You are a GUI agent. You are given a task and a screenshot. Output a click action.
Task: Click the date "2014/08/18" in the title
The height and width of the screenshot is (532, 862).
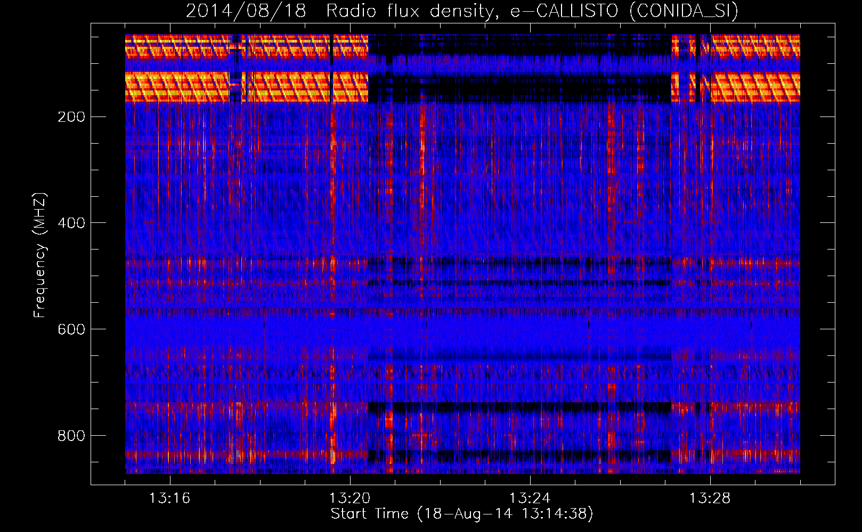coord(246,11)
